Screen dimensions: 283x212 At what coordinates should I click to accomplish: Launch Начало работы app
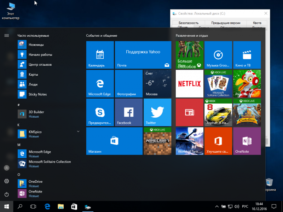[49, 55]
